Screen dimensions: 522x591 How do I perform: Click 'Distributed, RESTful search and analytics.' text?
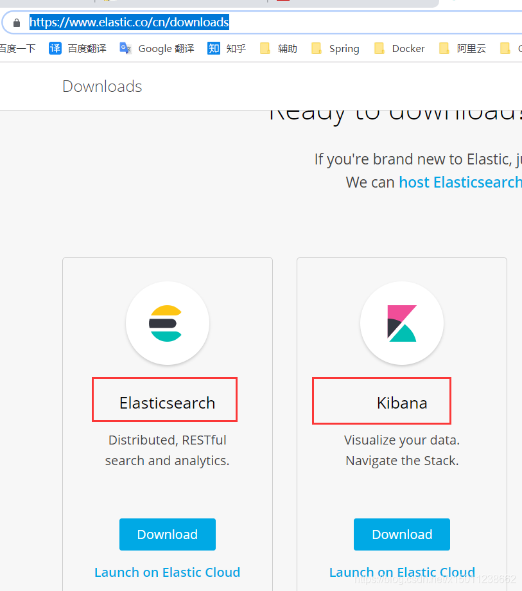[x=167, y=450]
